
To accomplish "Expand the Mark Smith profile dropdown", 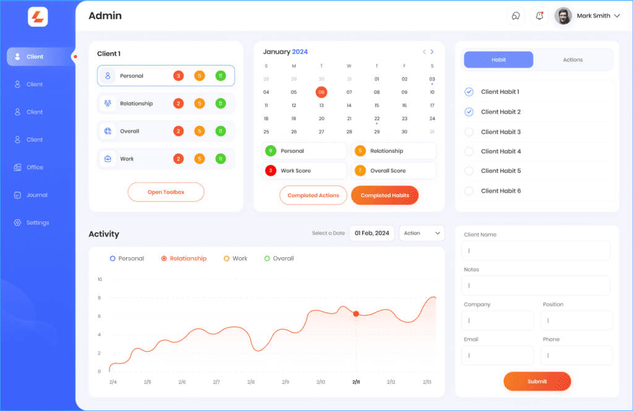I will tap(616, 16).
